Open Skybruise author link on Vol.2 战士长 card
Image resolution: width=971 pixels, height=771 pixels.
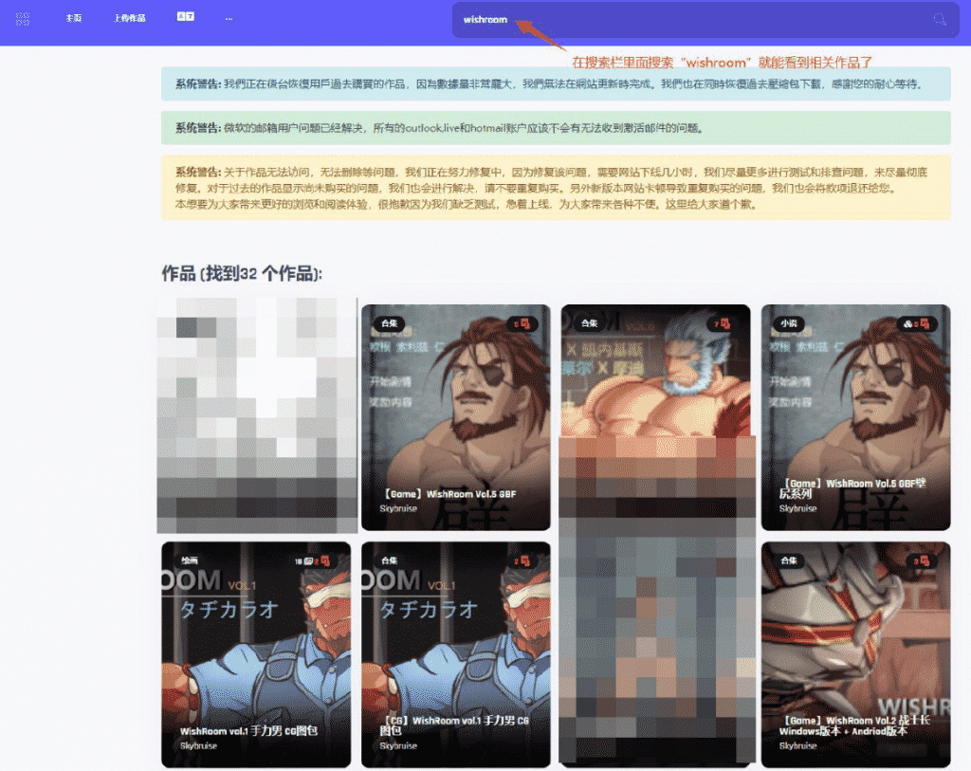pyautogui.click(x=797, y=745)
